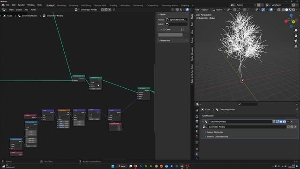Remove the GeometryNodes modifier
Viewport: 300px width, 169px height.
pos(292,122)
